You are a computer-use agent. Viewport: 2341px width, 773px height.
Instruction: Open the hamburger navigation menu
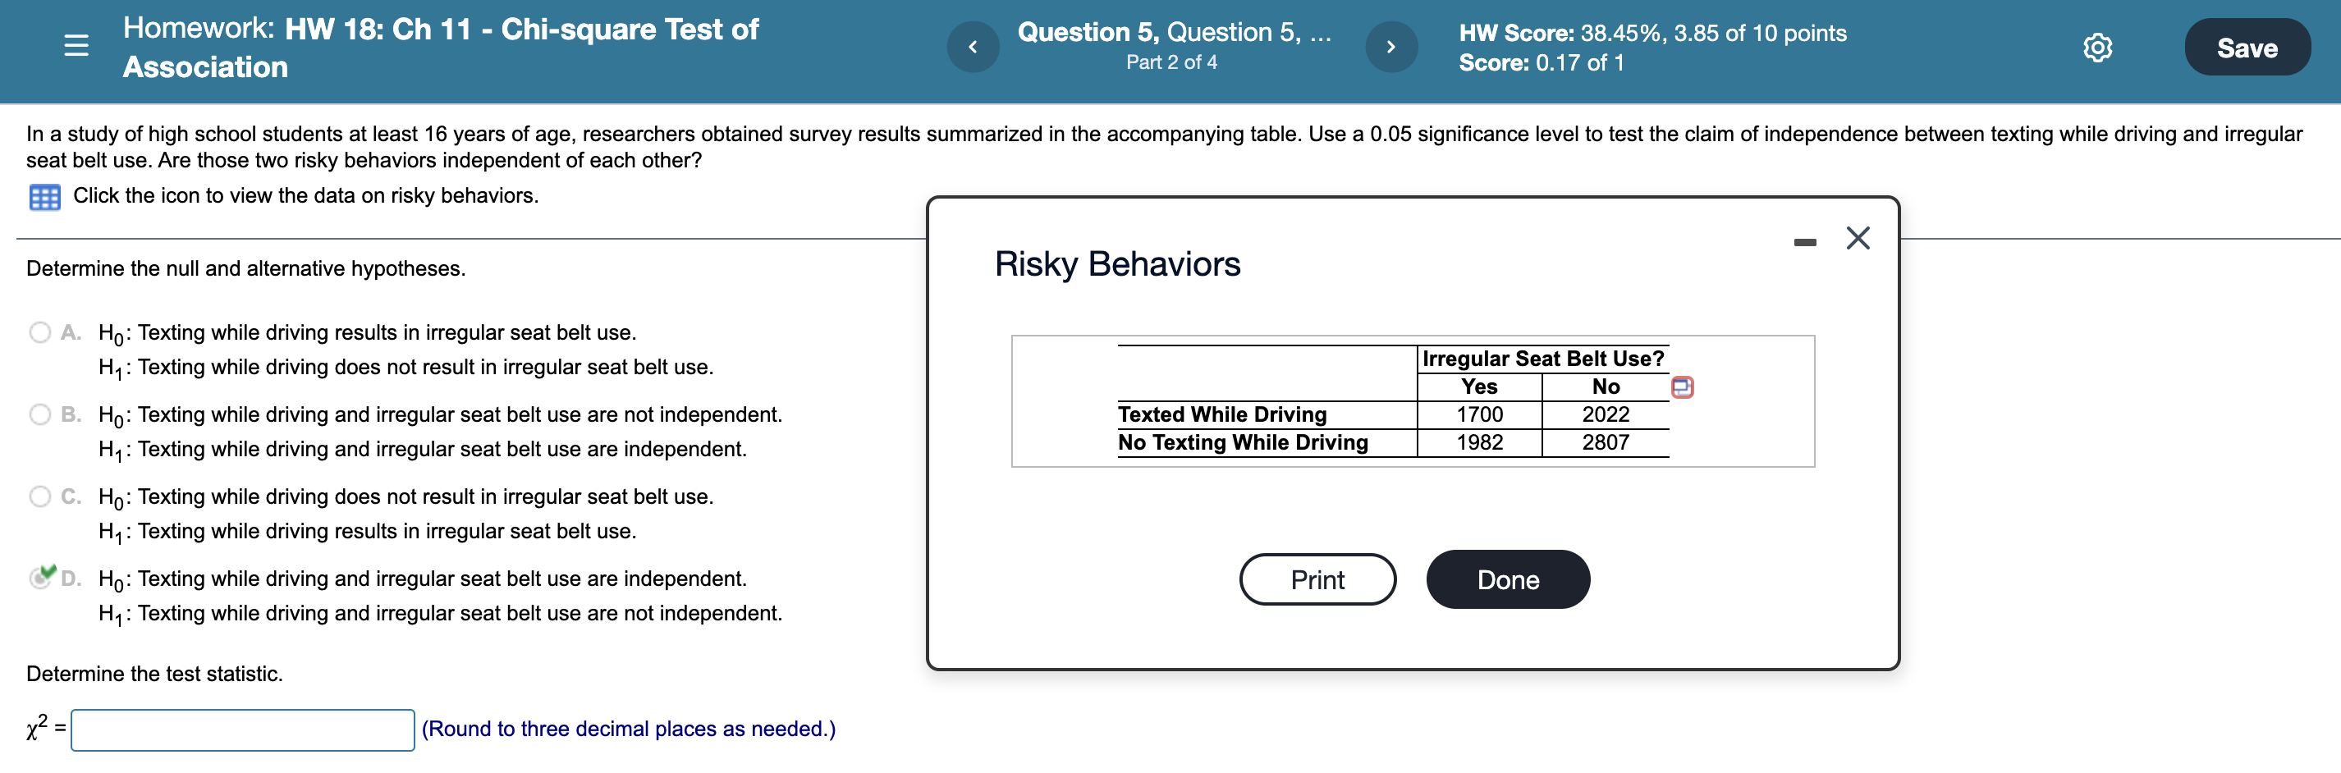coord(76,45)
